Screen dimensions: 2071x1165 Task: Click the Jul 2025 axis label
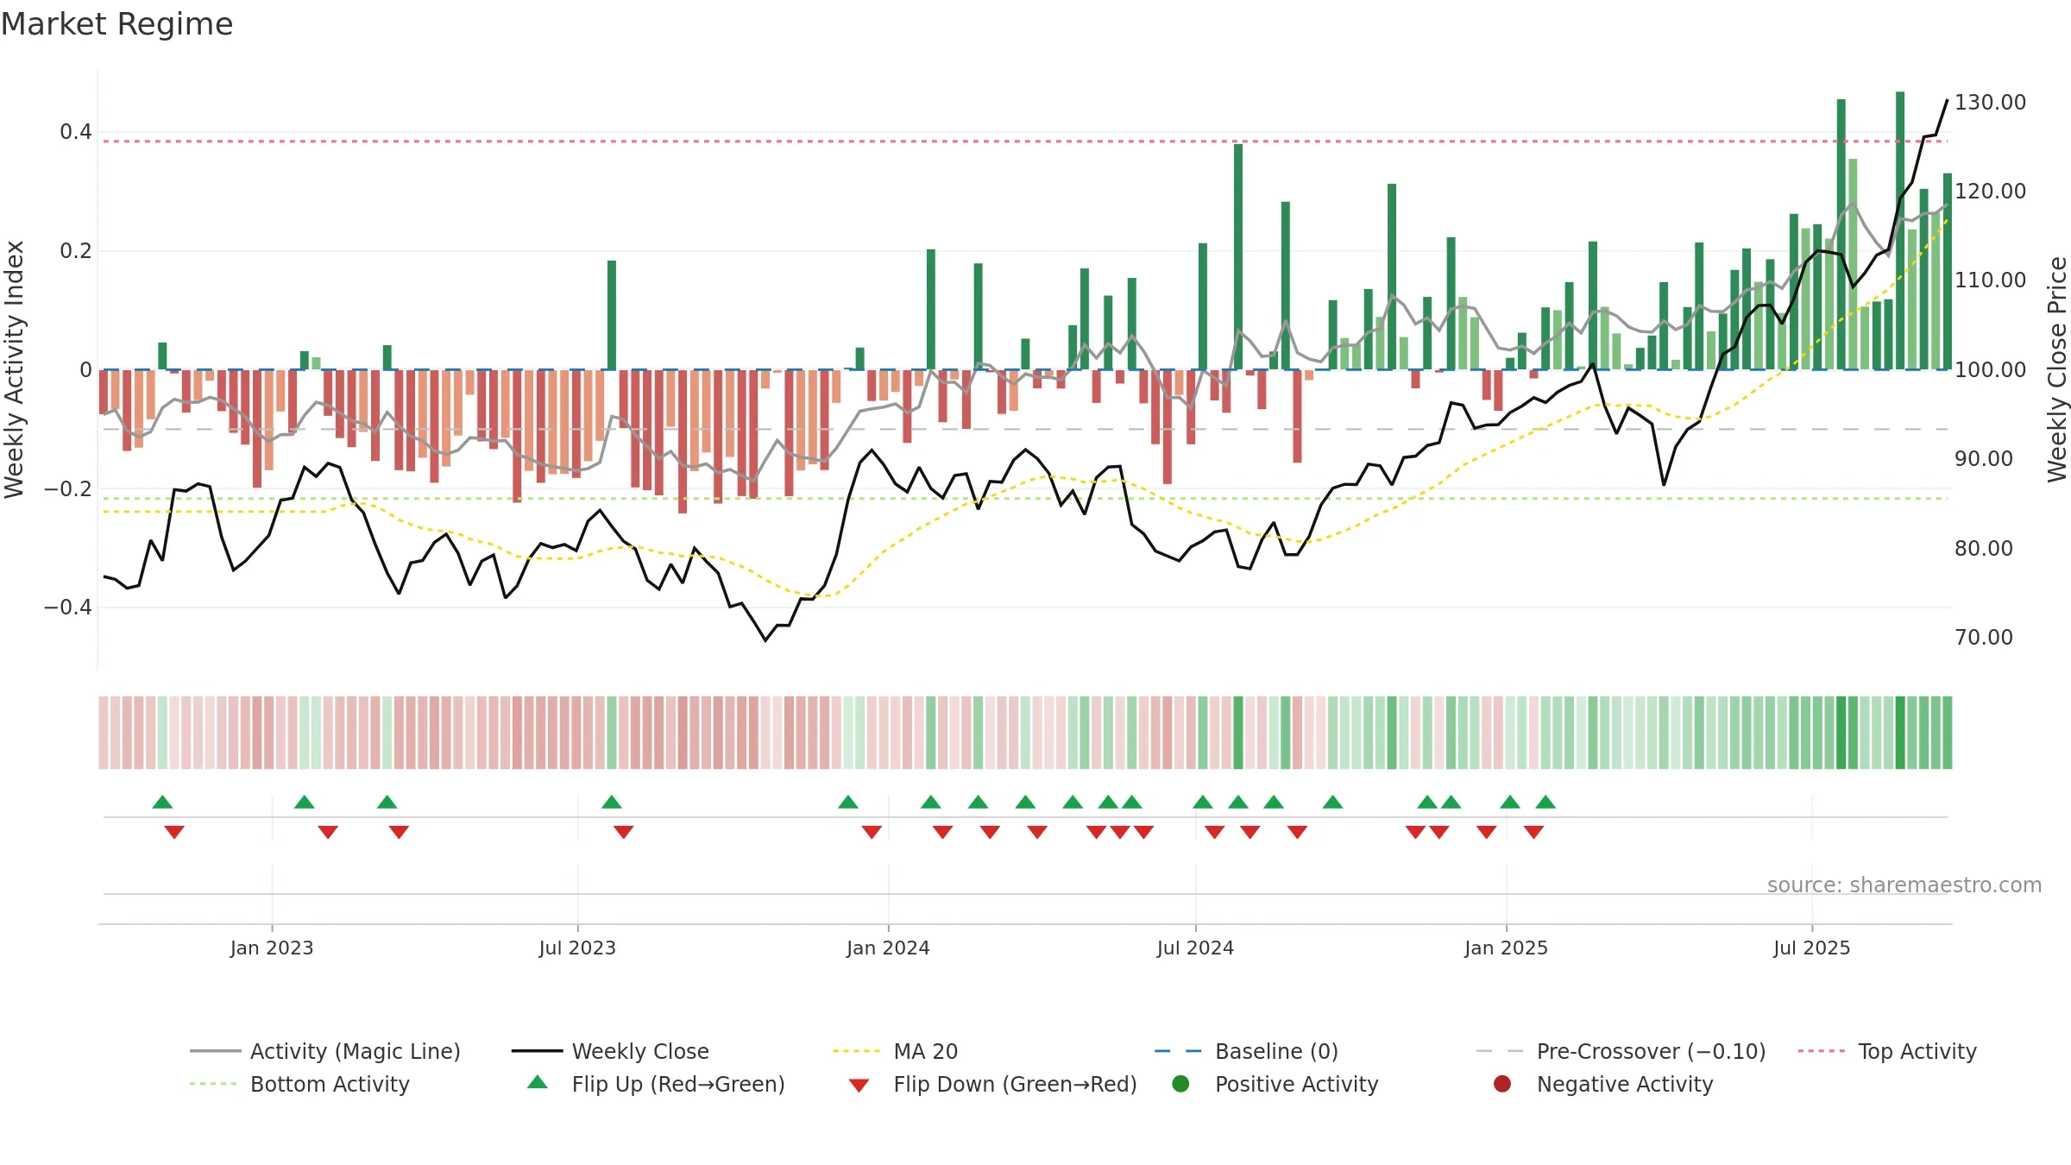pos(1812,948)
